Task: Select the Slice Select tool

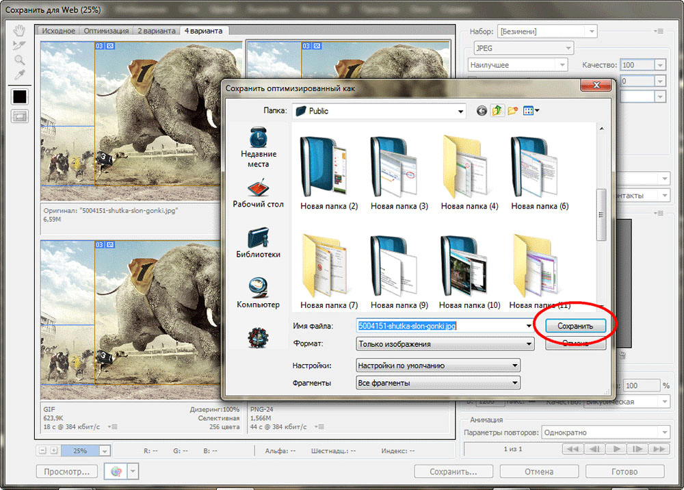Action: click(x=19, y=45)
